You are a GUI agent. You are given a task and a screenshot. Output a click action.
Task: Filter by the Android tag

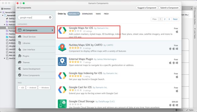pyautogui.click(x=32, y=88)
